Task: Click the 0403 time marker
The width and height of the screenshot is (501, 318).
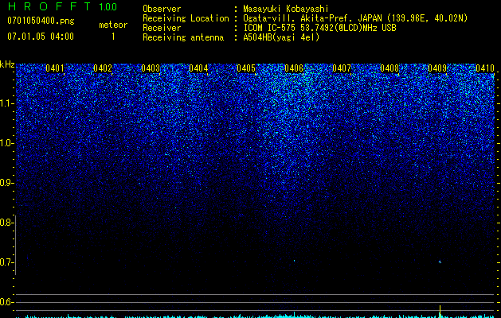Action: pos(151,68)
